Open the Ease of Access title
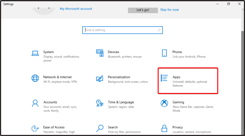Viewport: 245px width, 136px height. click(54, 127)
